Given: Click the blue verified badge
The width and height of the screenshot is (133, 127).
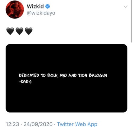Looking at the screenshot, I should tap(47, 6).
